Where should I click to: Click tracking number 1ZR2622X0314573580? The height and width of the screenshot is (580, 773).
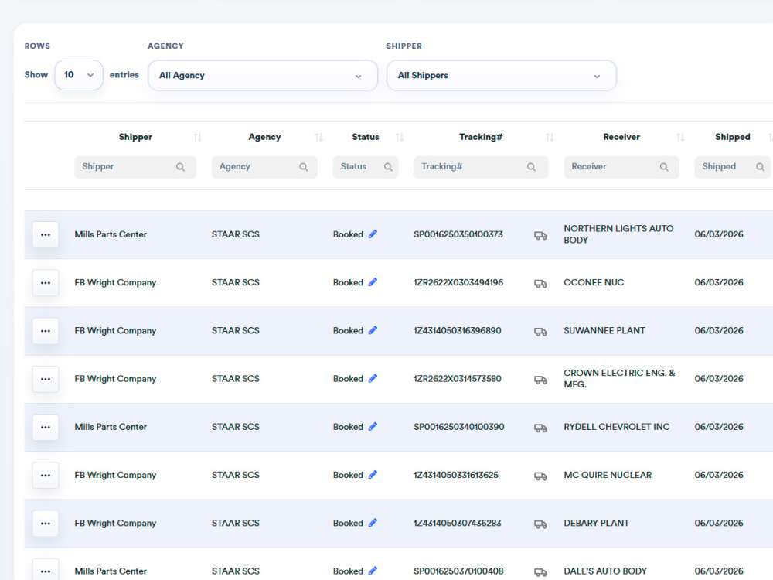[x=458, y=379]
